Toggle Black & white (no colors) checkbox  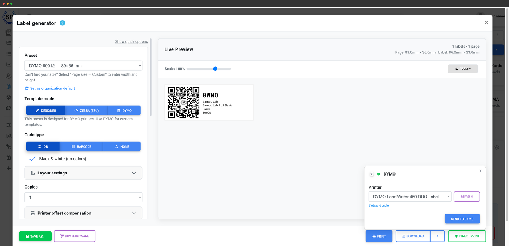pyautogui.click(x=32, y=159)
